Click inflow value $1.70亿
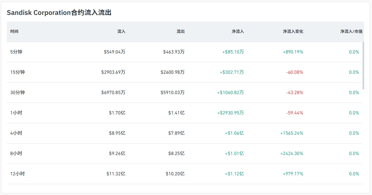This screenshot has width=372, height=195. coord(117,113)
